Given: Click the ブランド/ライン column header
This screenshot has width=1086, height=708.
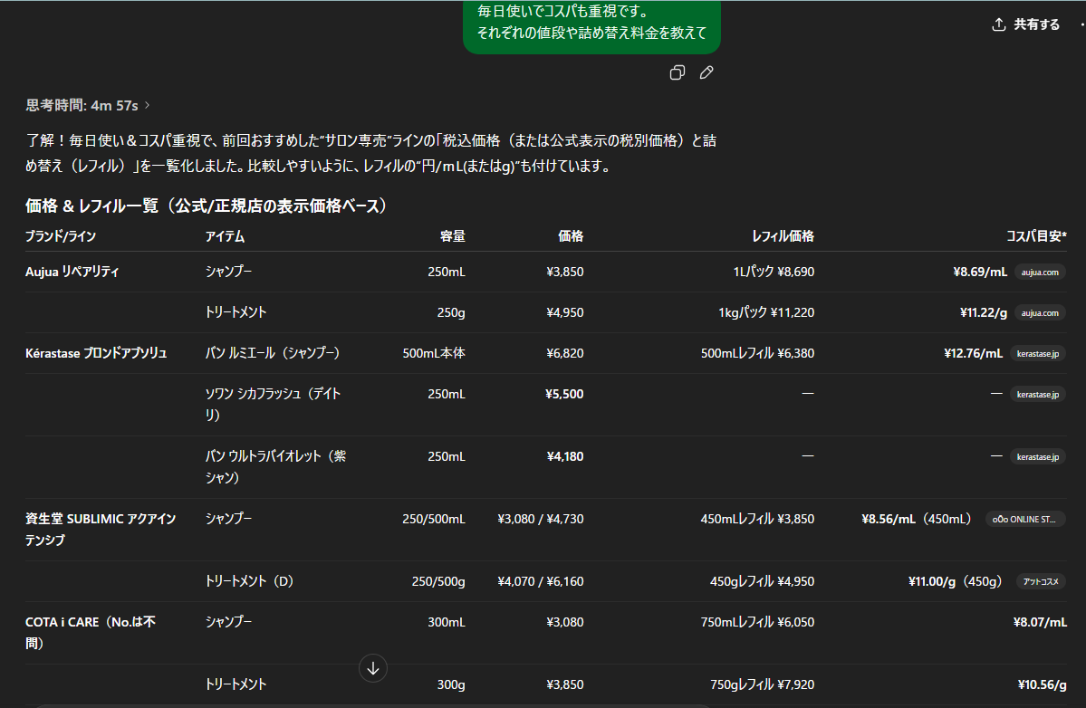Looking at the screenshot, I should coord(61,236).
